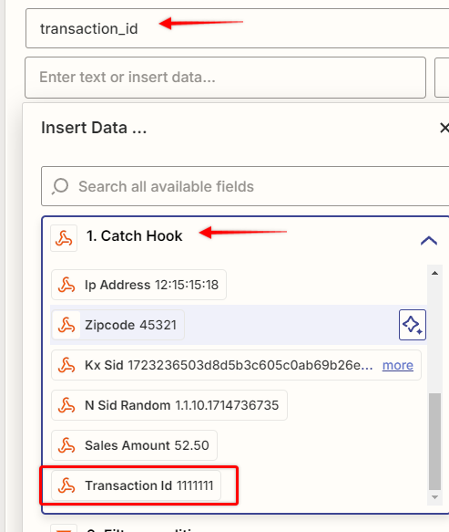Click the webhook icon on Zipcode field
Viewport: 449px width, 532px height.
(66, 325)
